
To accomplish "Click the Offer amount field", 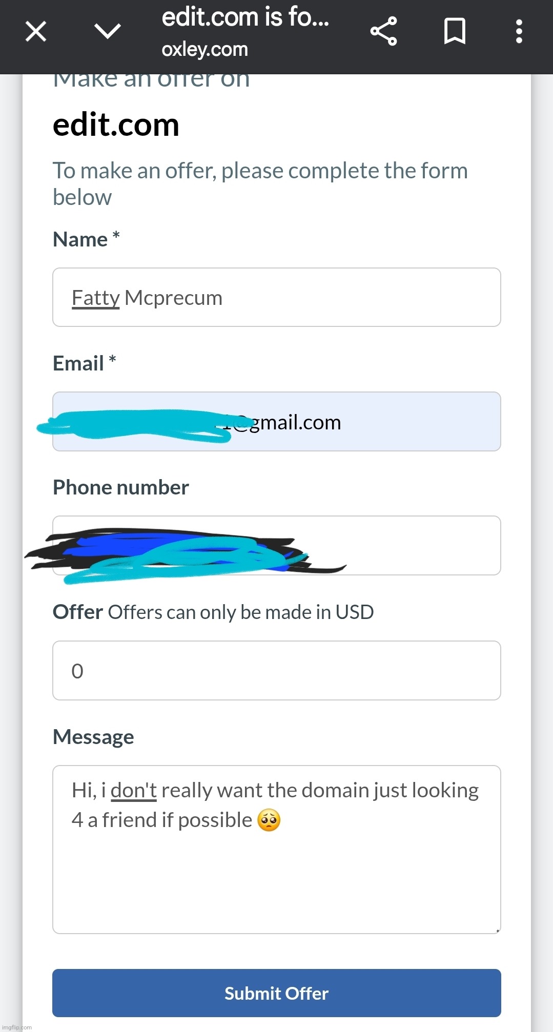I will pos(277,670).
